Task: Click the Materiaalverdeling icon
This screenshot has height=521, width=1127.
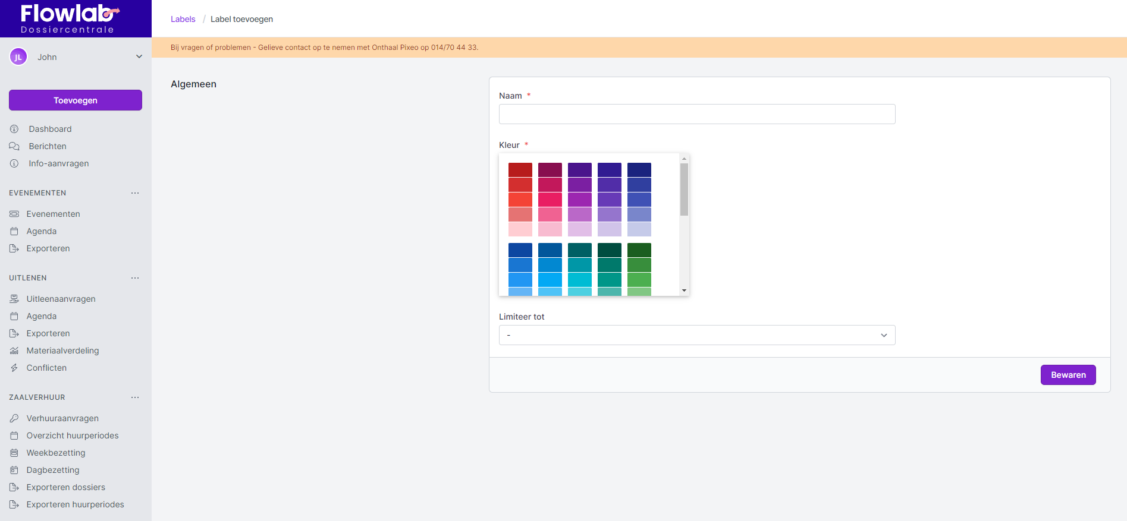Action: [14, 351]
